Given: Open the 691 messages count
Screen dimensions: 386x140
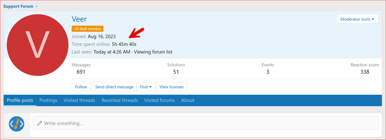Looking at the screenshot, I should point(81,72).
